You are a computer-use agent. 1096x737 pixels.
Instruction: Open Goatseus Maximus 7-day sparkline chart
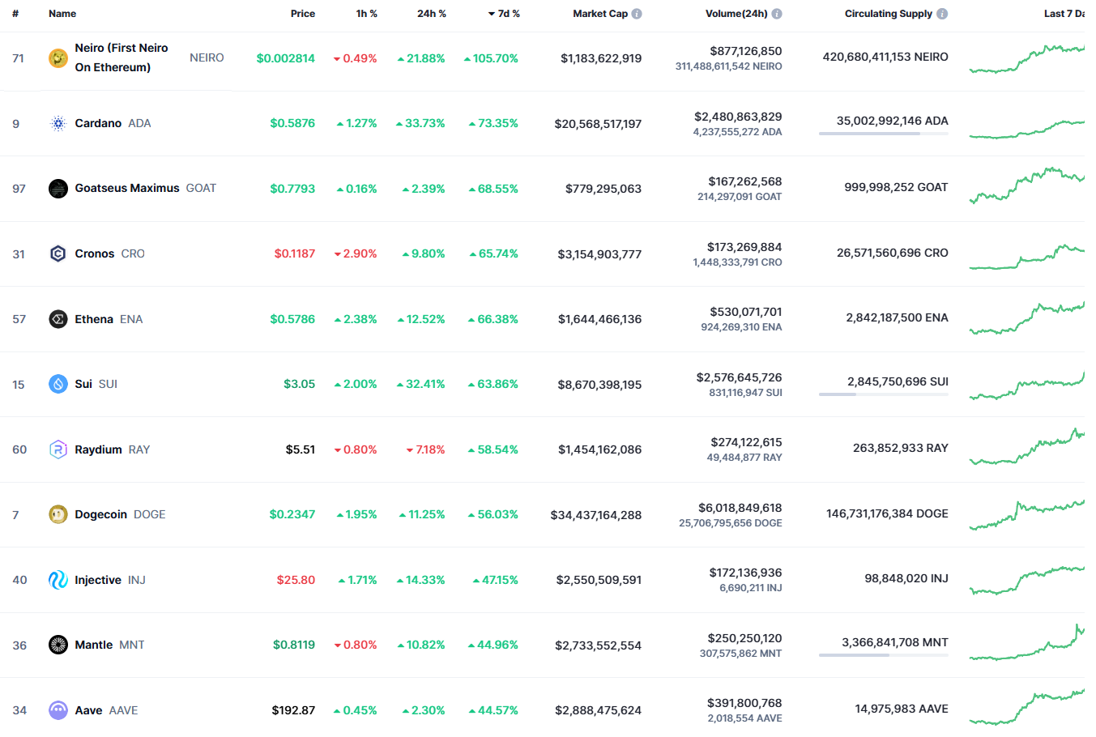coord(1026,185)
